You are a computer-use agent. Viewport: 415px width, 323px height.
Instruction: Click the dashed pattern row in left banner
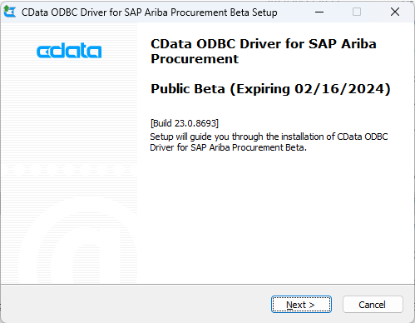pyautogui.click(x=69, y=169)
